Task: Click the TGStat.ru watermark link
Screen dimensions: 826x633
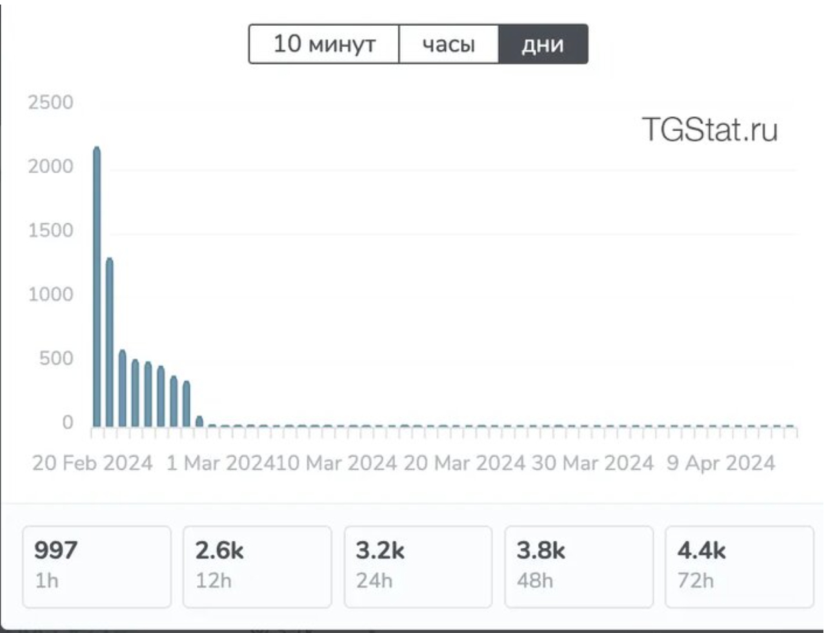Action: (709, 130)
